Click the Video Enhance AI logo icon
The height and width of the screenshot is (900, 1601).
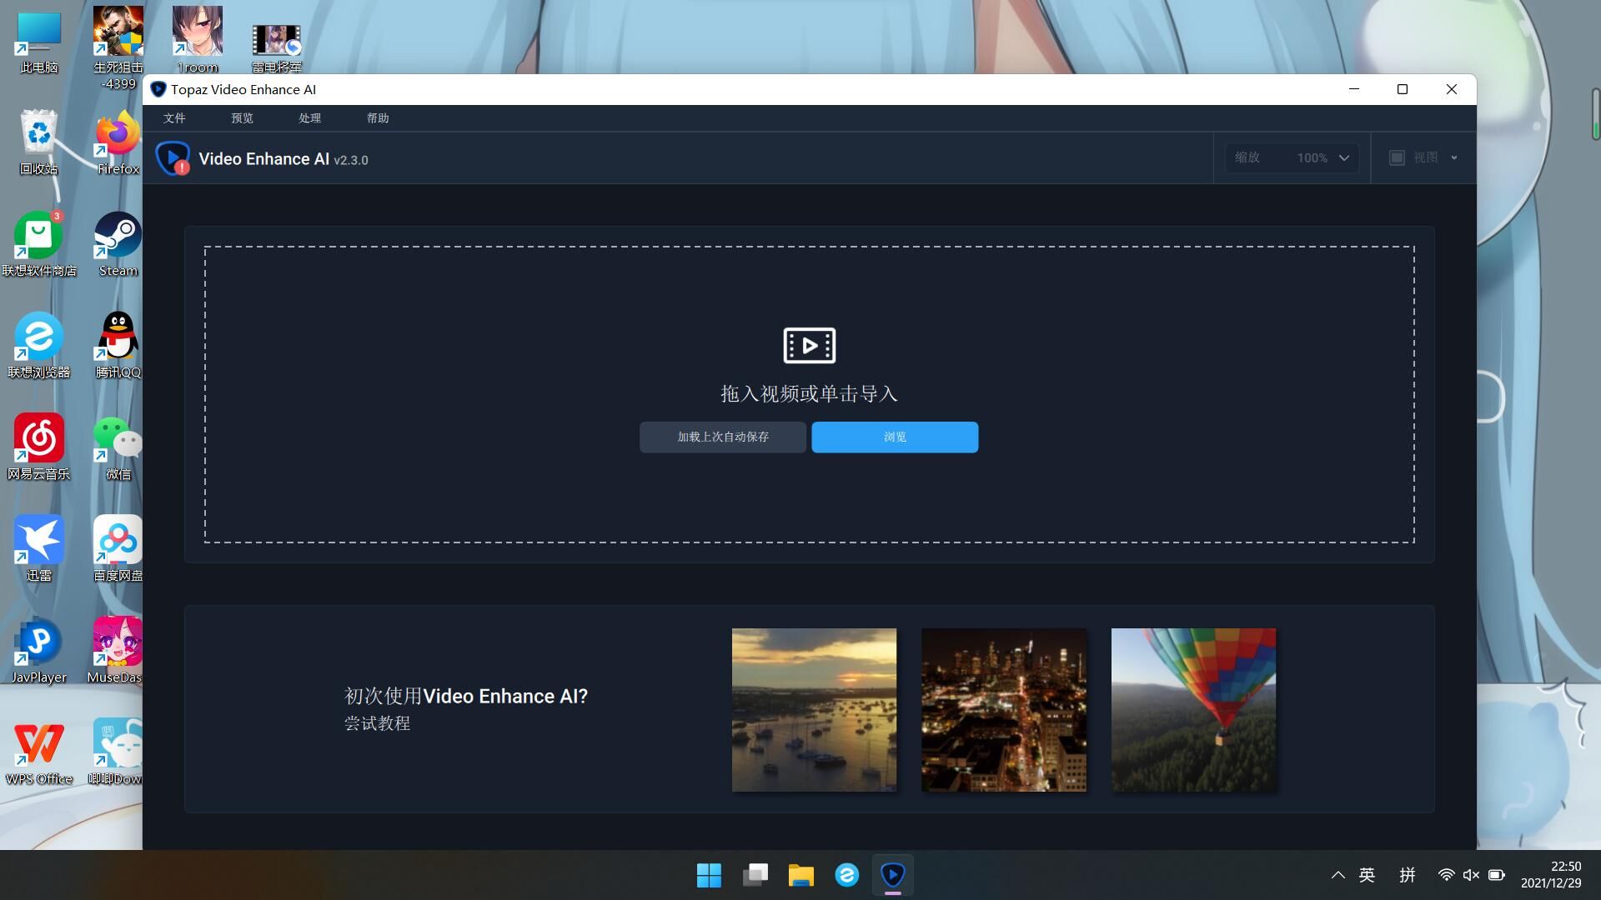click(173, 158)
